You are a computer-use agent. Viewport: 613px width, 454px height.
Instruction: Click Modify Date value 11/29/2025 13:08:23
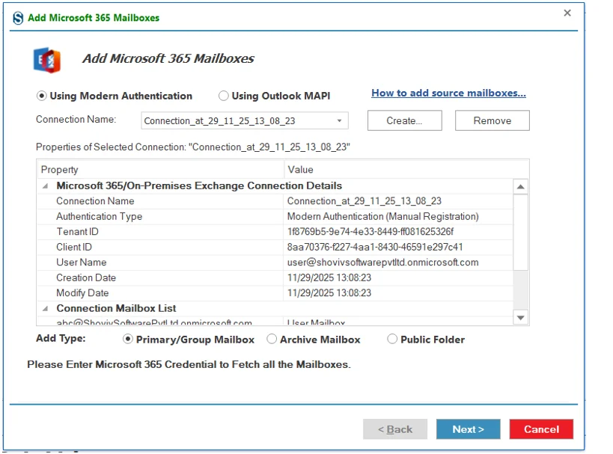click(329, 293)
